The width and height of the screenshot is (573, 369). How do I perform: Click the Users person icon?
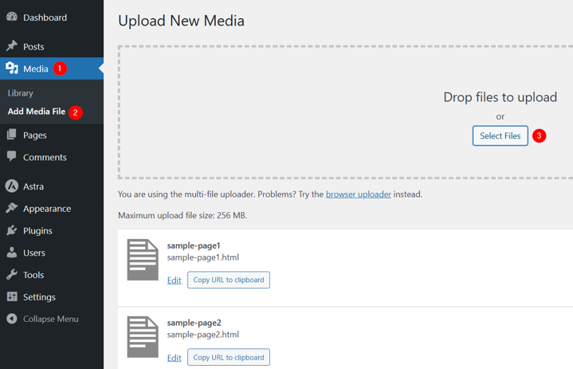click(x=12, y=253)
